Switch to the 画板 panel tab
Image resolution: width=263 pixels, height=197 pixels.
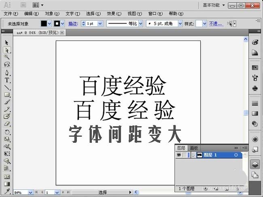click(x=194, y=148)
